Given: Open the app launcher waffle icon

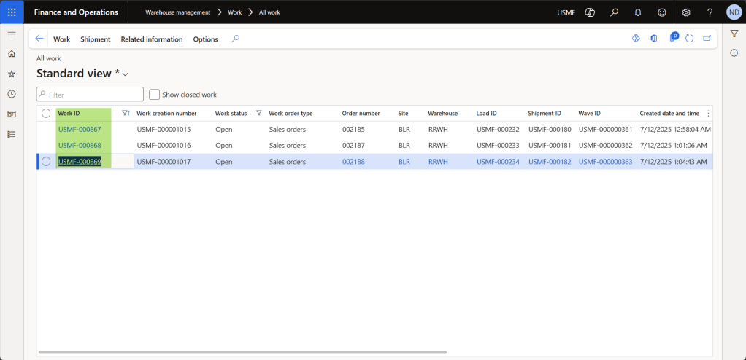Looking at the screenshot, I should pos(12,12).
